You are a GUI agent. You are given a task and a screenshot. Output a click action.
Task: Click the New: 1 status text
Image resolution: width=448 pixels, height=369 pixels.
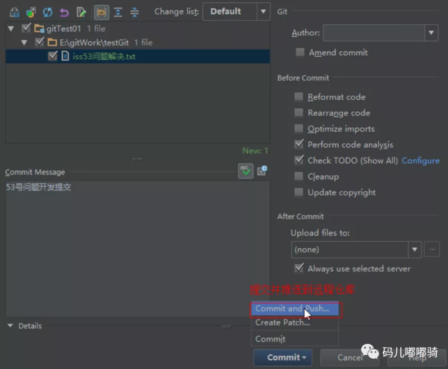click(255, 151)
